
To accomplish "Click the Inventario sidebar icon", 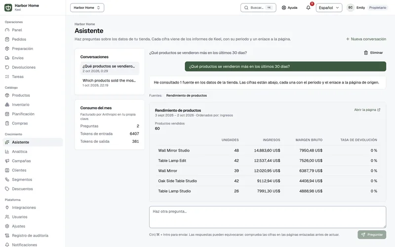I will 7,105.
